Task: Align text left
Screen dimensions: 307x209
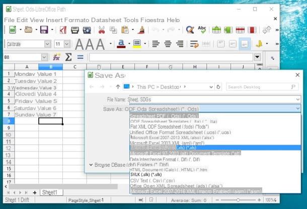Action: [x=156, y=44]
